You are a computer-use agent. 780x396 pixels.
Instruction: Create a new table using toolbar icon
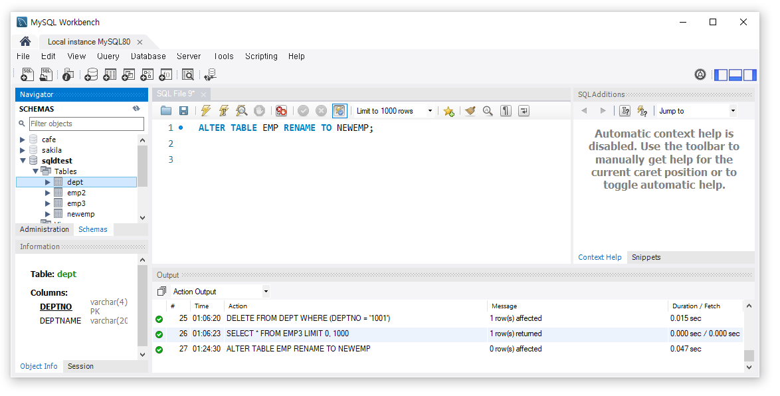(x=110, y=74)
